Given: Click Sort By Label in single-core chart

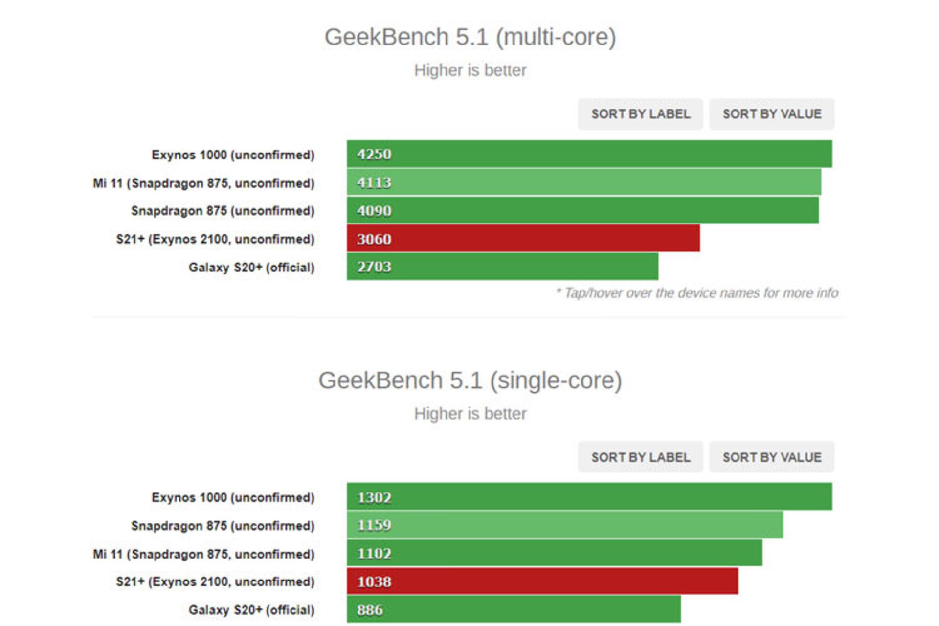Looking at the screenshot, I should 640,457.
